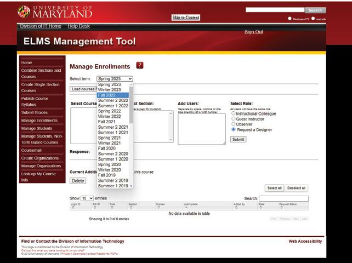Click the Add Users text area
352x263 pixels.
pos(202,129)
